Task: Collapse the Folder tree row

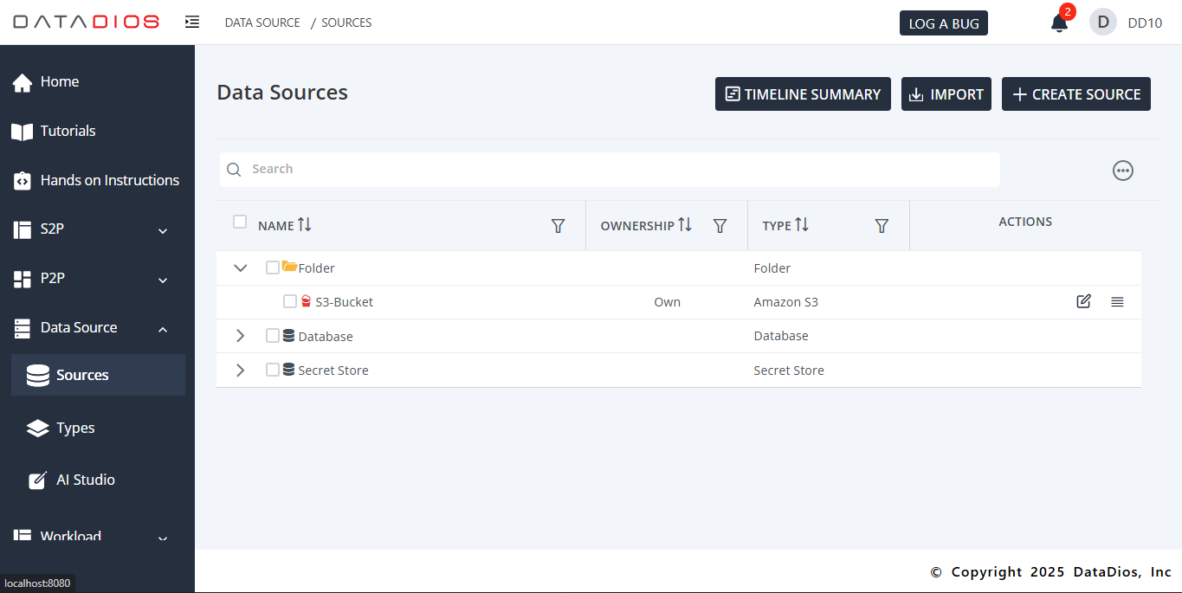Action: [241, 268]
